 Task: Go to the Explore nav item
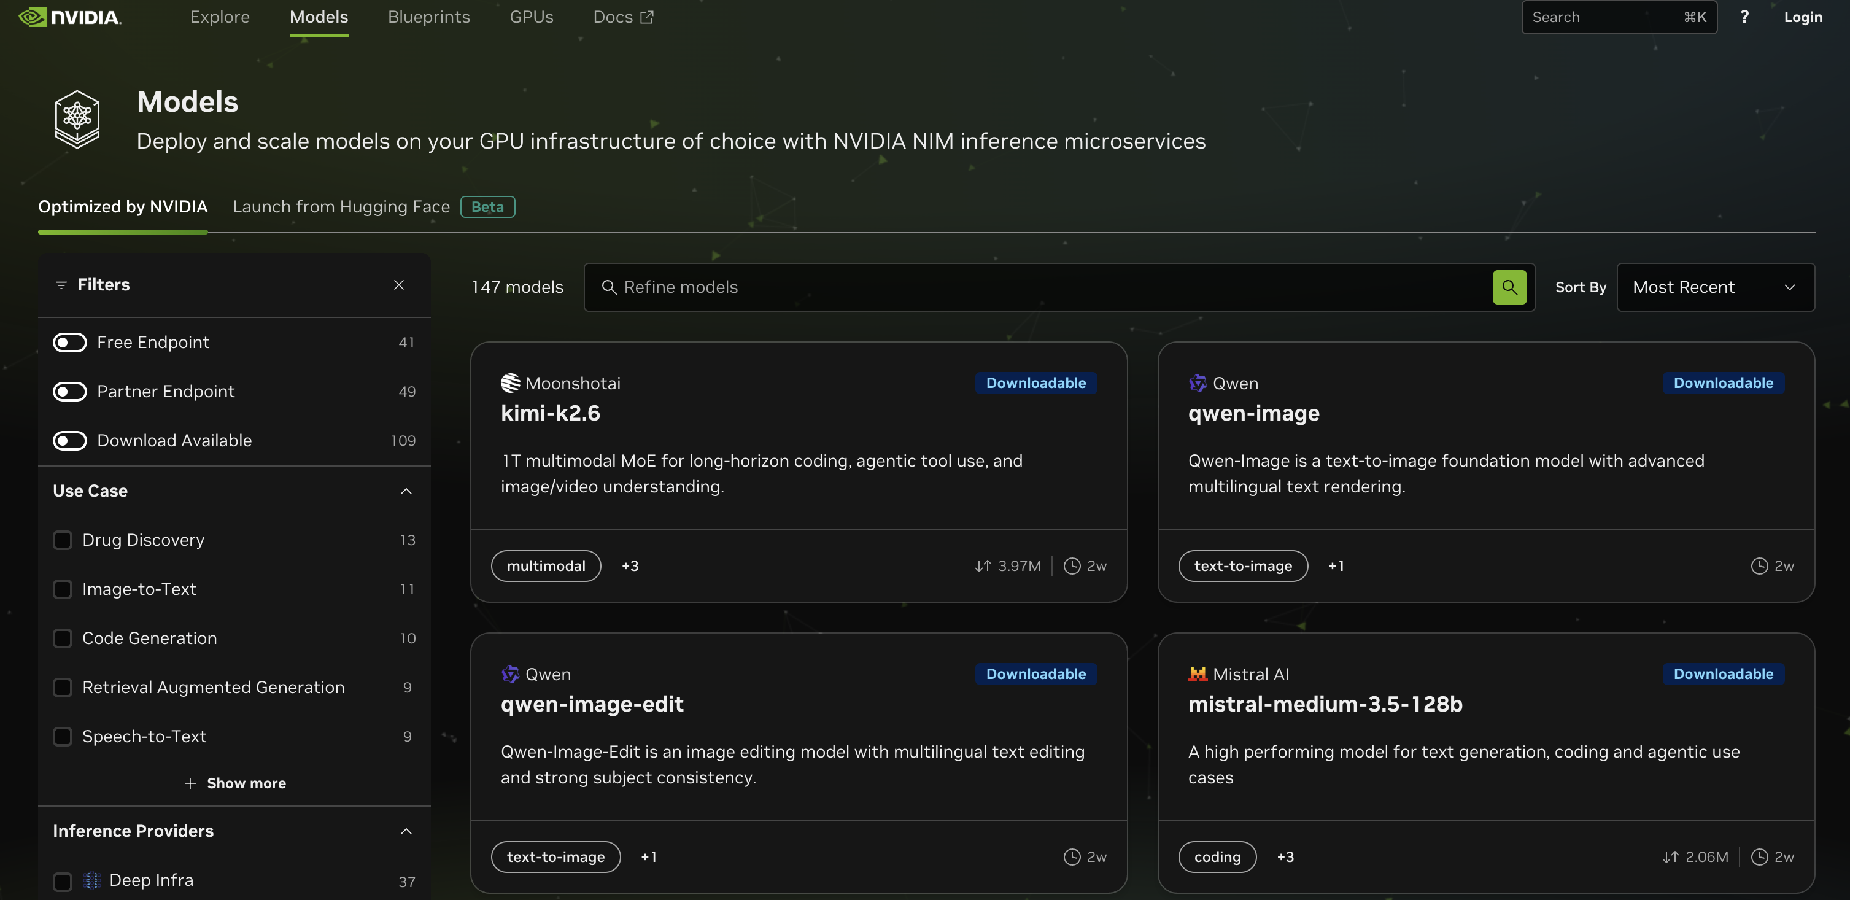(x=220, y=17)
